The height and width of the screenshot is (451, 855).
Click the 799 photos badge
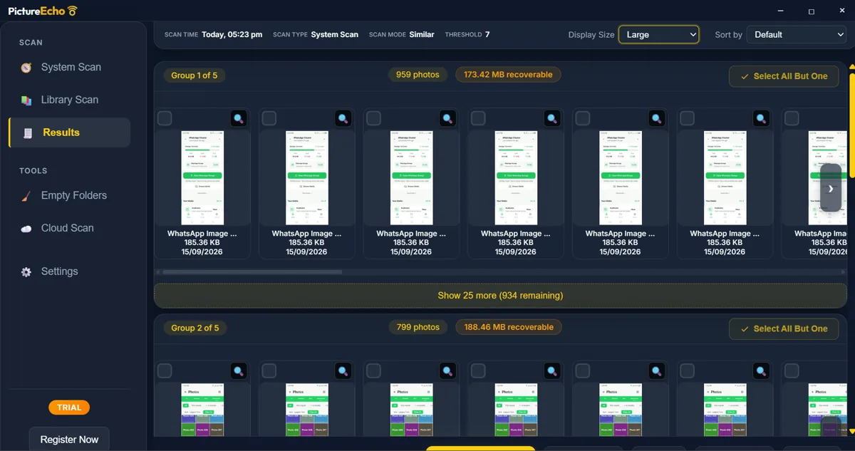(x=418, y=327)
